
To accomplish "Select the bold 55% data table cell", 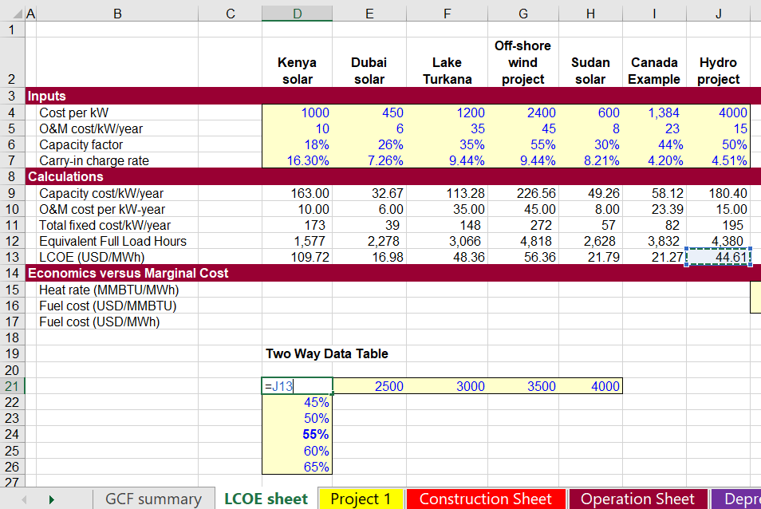I will click(x=297, y=435).
